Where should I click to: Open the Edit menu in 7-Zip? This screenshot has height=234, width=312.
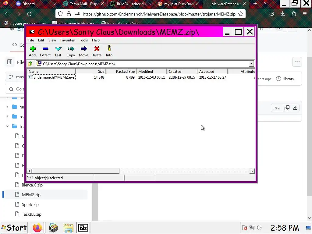point(41,40)
